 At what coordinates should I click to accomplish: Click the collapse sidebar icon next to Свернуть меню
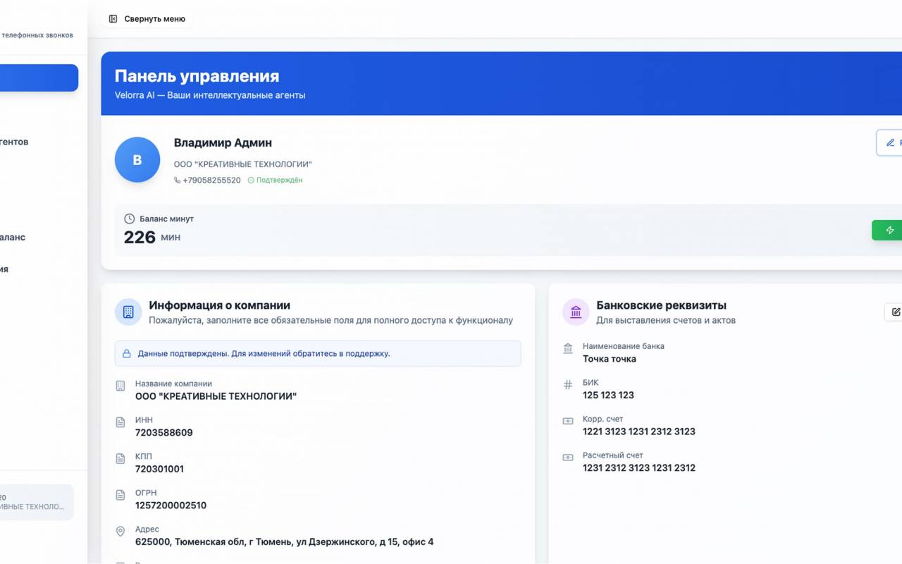coord(113,19)
